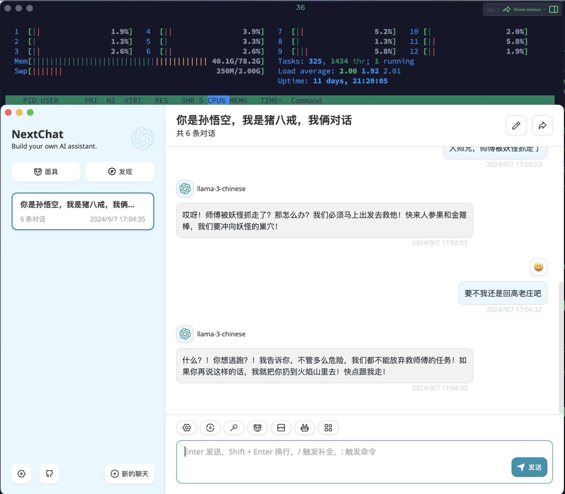The image size is (565, 494).
Task: Click the Swp meter 250M/2.00G
Action: [x=139, y=71]
